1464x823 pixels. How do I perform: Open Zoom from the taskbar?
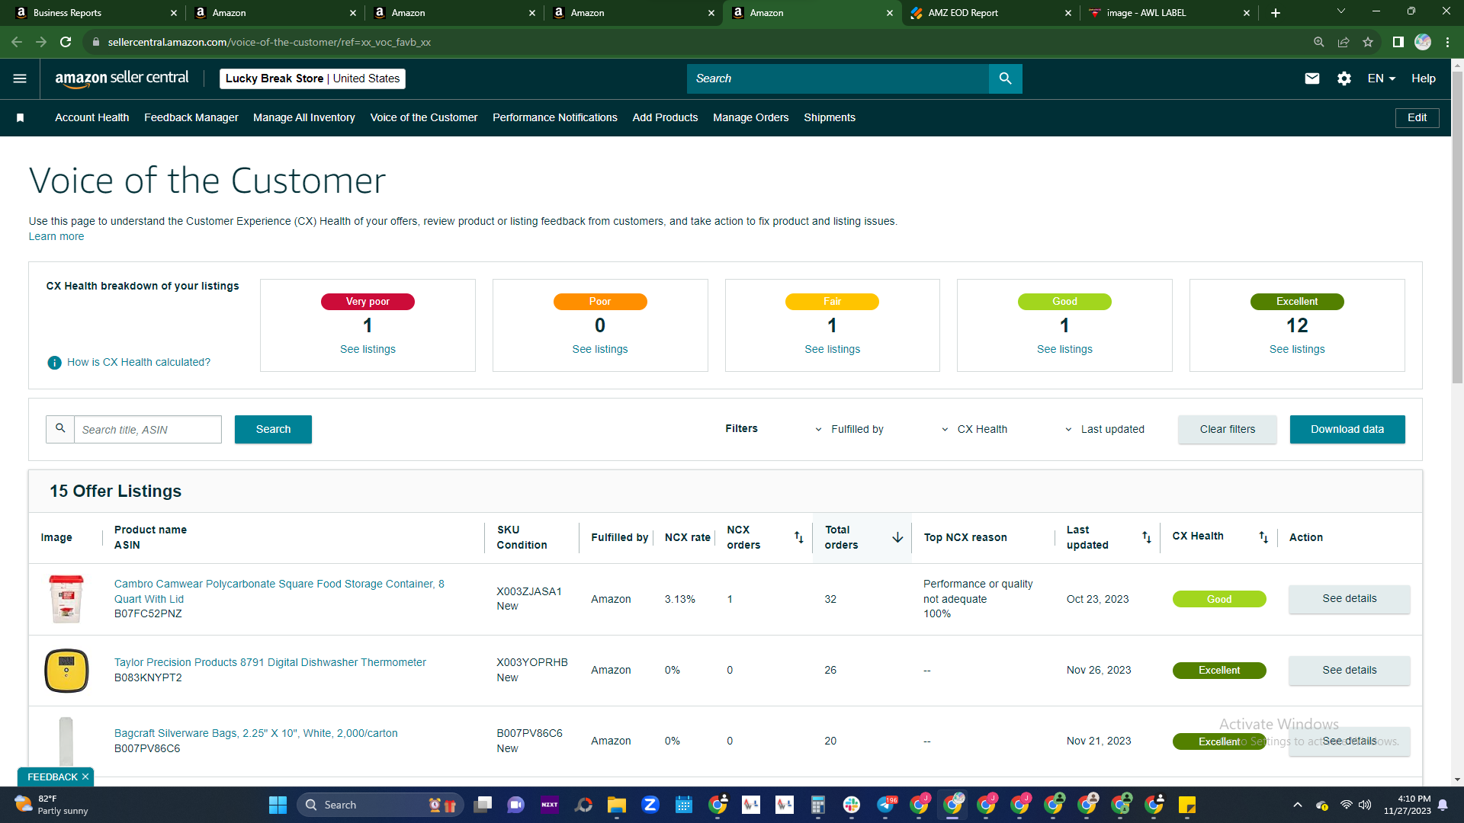coord(650,805)
